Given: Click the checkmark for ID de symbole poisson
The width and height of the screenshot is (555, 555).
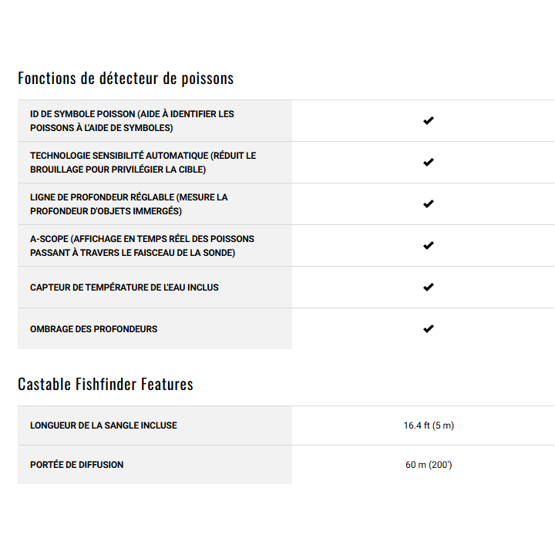Looking at the screenshot, I should (x=429, y=121).
